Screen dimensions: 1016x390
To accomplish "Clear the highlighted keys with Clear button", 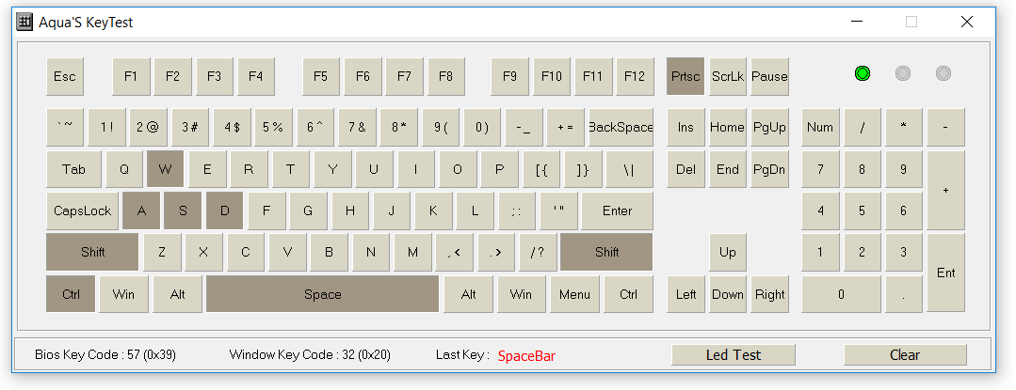I will click(905, 355).
